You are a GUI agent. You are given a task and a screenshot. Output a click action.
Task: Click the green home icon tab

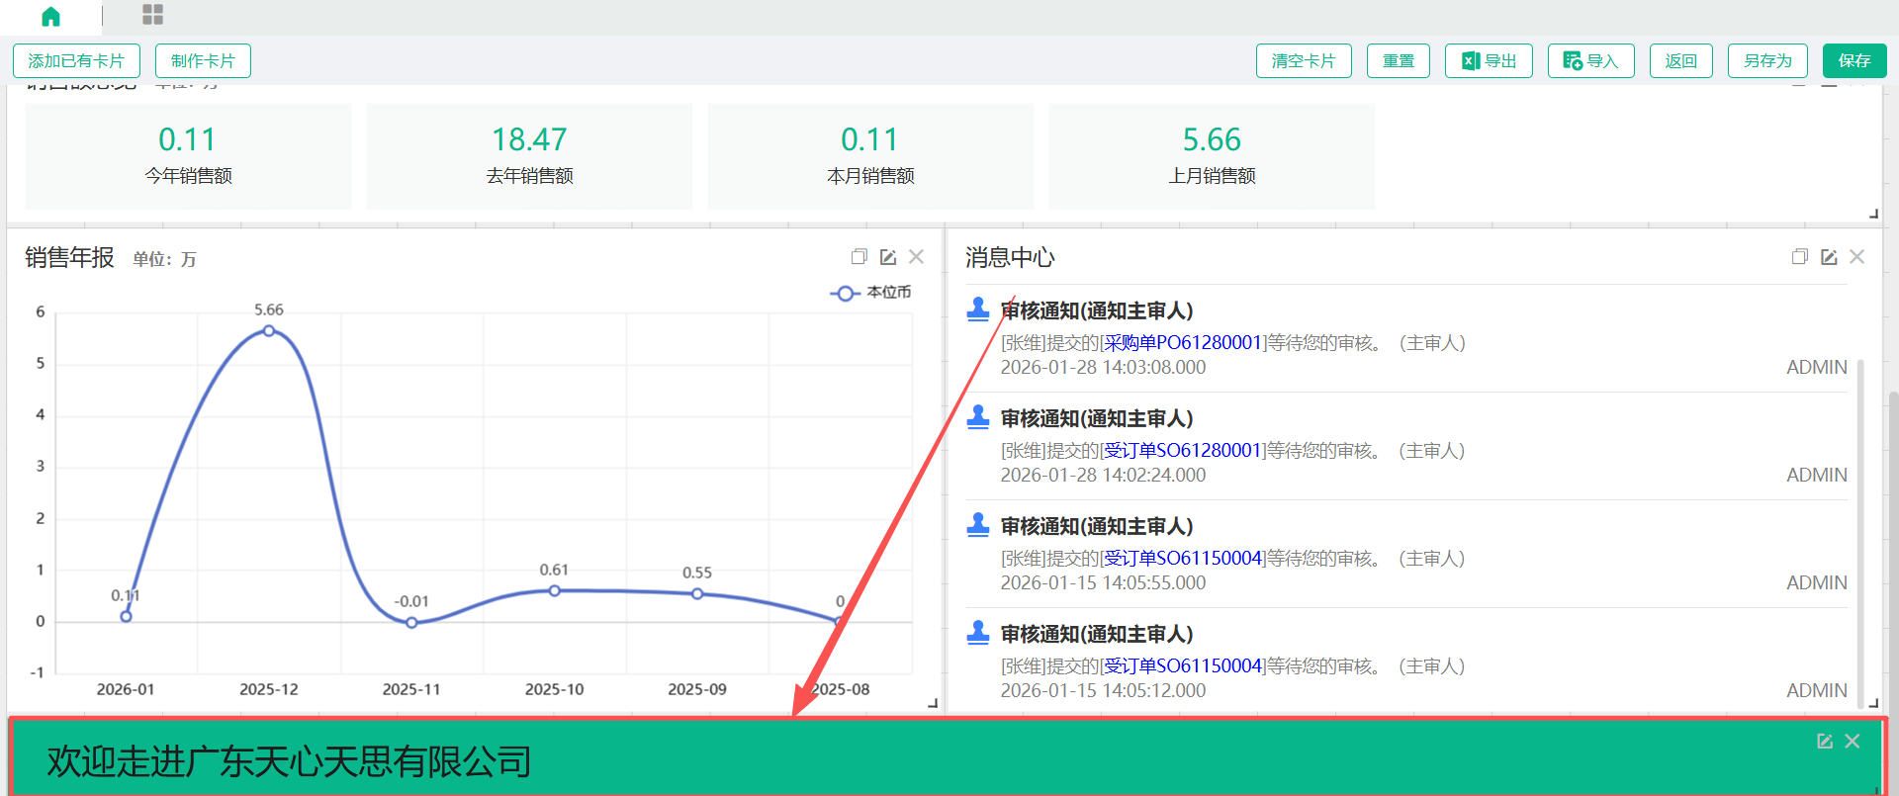click(50, 16)
